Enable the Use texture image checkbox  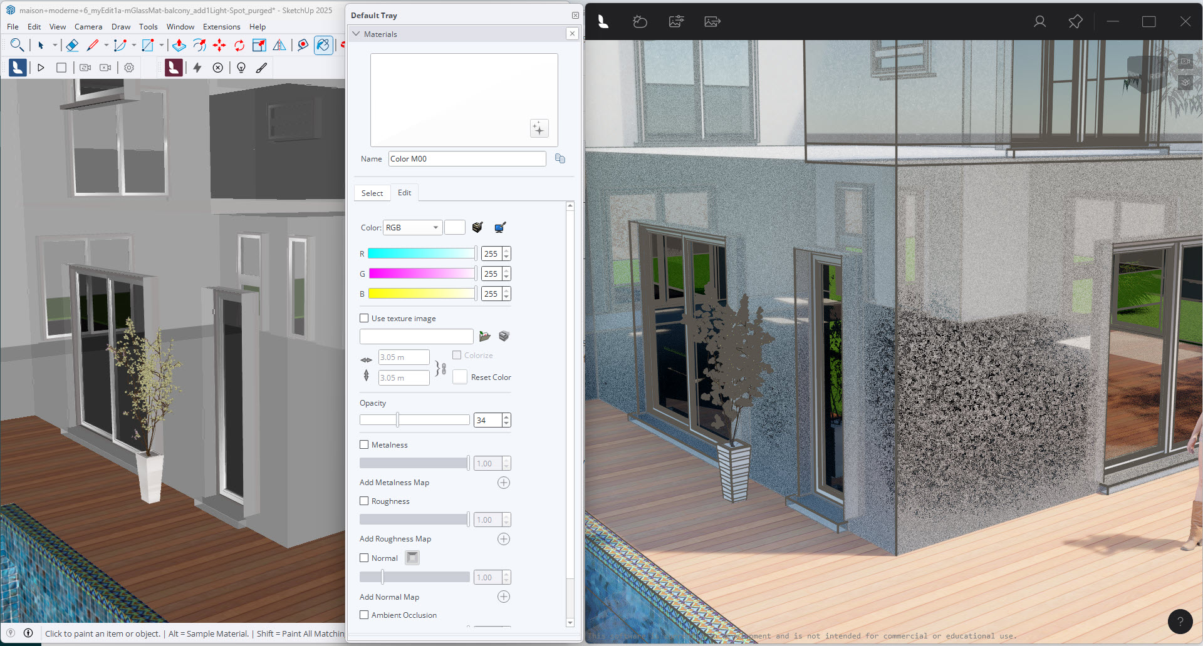pos(364,318)
